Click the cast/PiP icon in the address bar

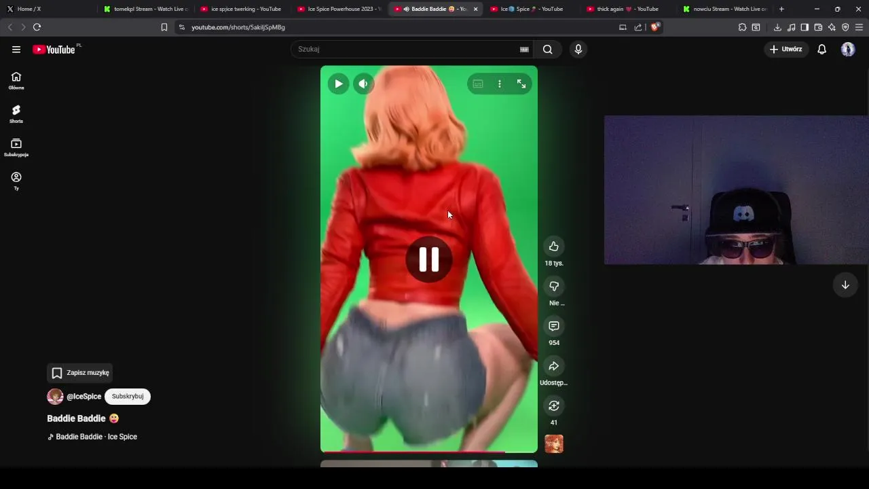[623, 27]
